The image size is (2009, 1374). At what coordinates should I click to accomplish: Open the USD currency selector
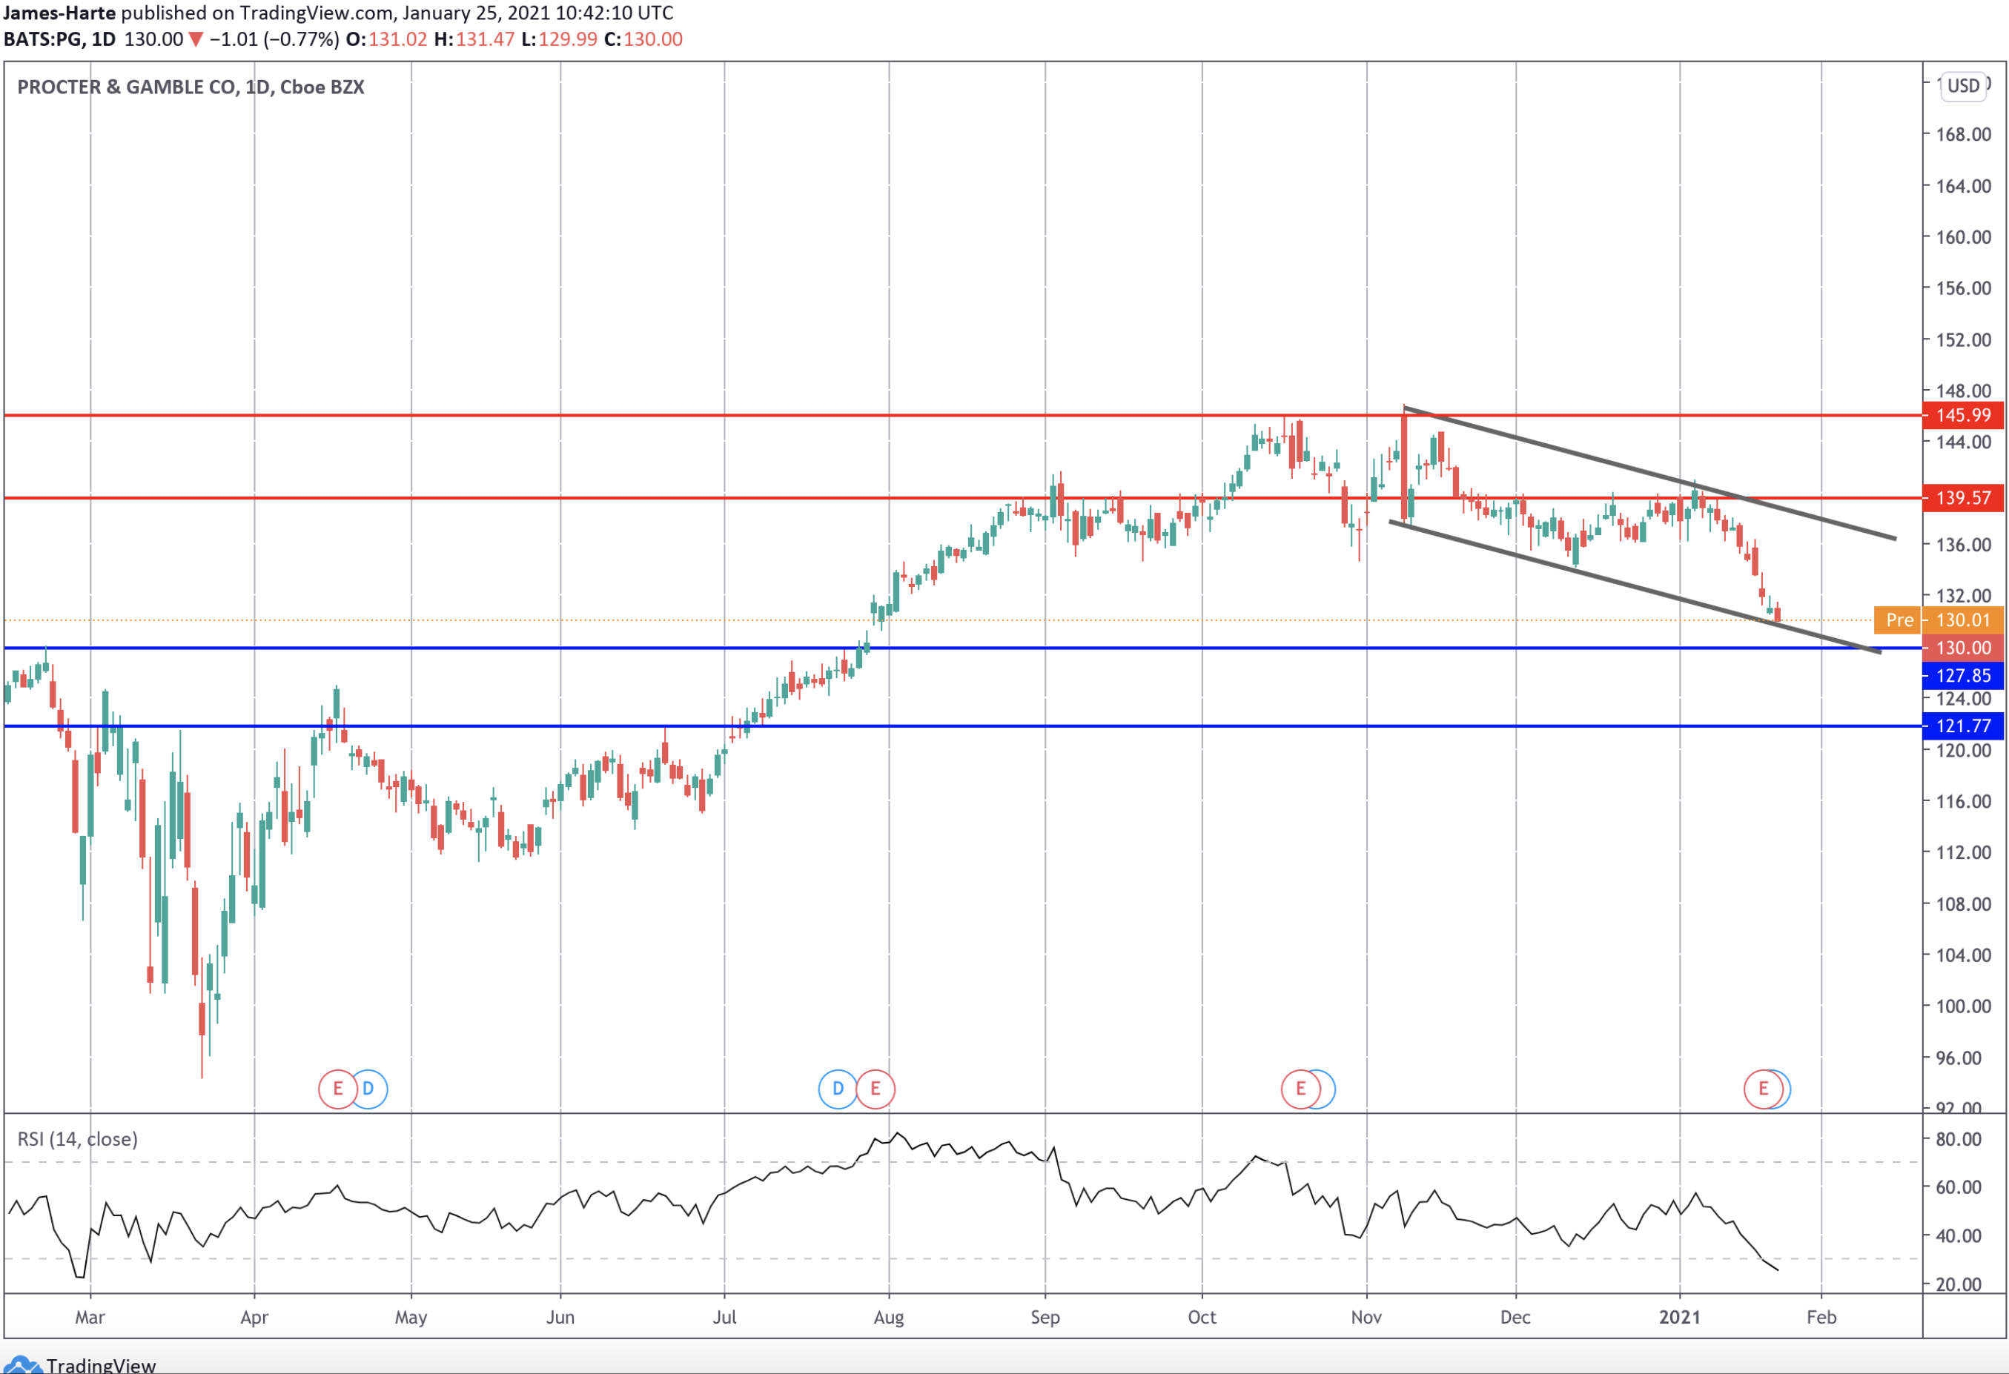click(x=1963, y=85)
